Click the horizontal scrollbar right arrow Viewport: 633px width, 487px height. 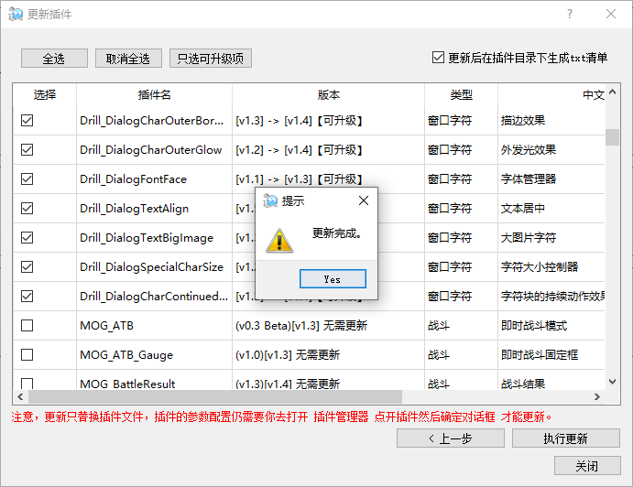pyautogui.click(x=597, y=397)
